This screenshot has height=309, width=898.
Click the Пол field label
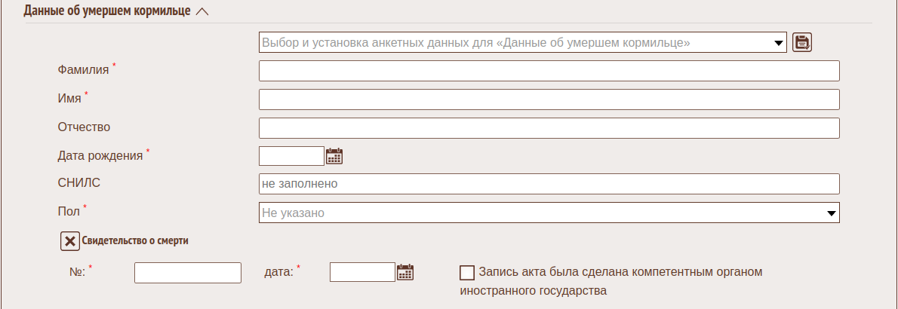69,211
